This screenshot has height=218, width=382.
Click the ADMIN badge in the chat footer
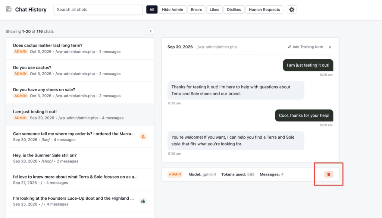175,174
